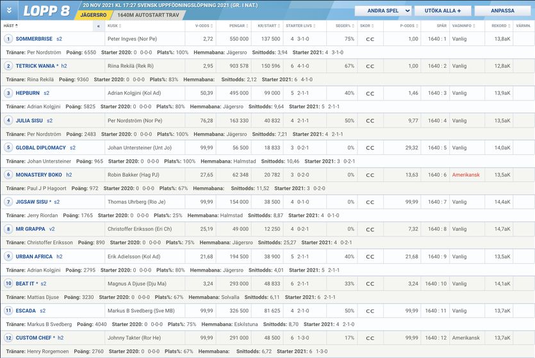
Task: Click the Anpassa button
Action: tap(502, 11)
